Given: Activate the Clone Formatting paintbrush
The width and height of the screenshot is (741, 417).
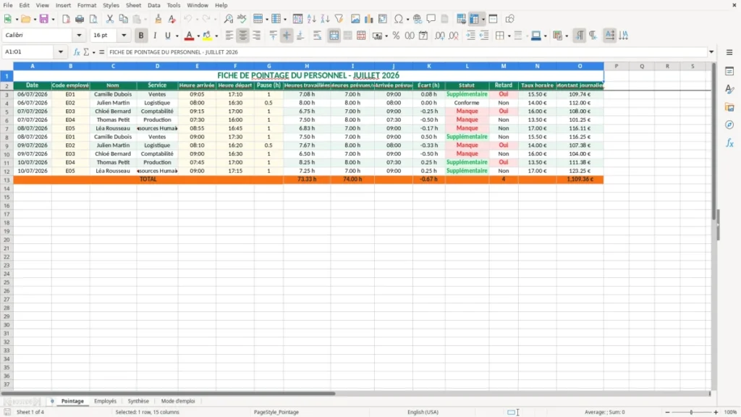Looking at the screenshot, I should click(x=158, y=19).
